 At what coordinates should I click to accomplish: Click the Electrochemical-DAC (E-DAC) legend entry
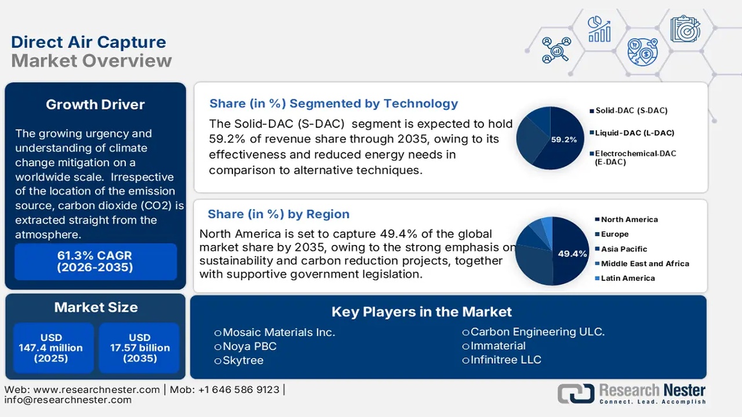(x=632, y=158)
